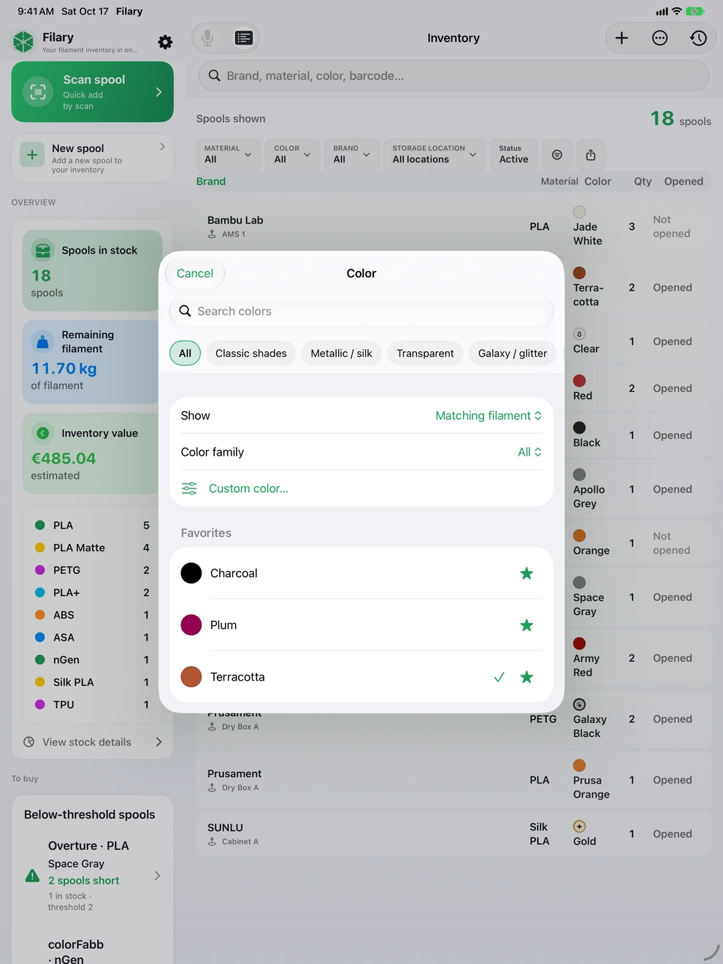Tap the microphone voice input icon
Image resolution: width=723 pixels, height=964 pixels.
[x=208, y=38]
